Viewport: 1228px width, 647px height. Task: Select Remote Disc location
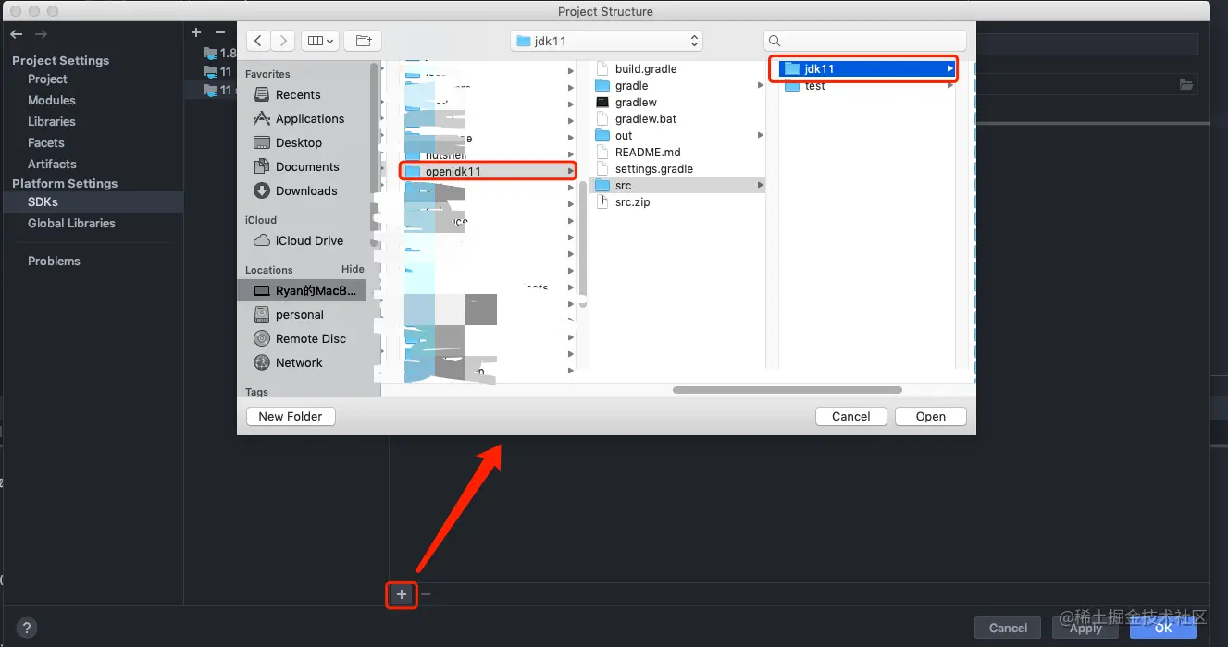[310, 338]
